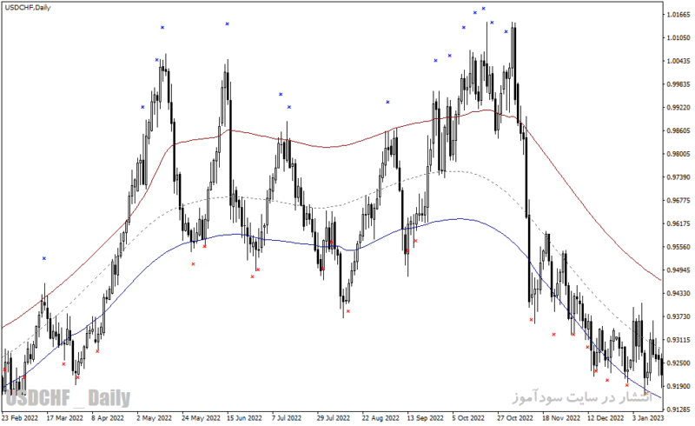Click the 13 Sep 2022 time axis label
The height and width of the screenshot is (426, 695).
pyautogui.click(x=425, y=418)
